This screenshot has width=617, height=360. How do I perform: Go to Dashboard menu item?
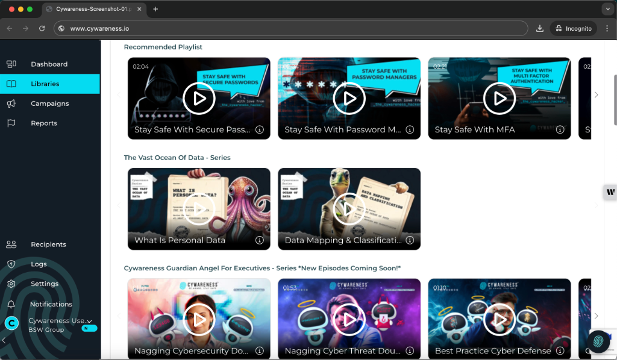[x=49, y=64]
